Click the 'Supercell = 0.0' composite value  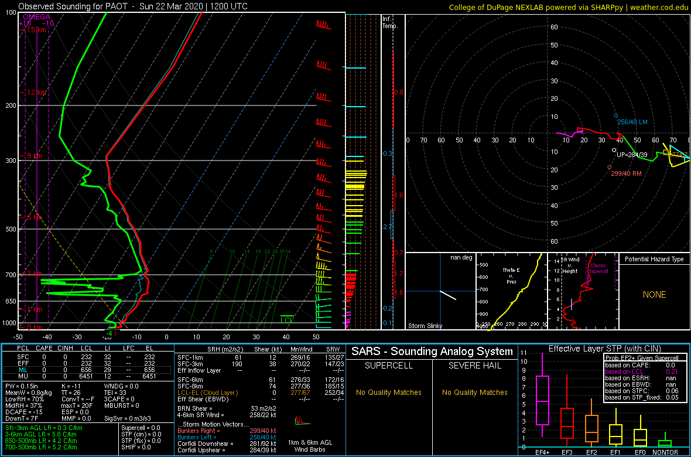click(x=141, y=428)
